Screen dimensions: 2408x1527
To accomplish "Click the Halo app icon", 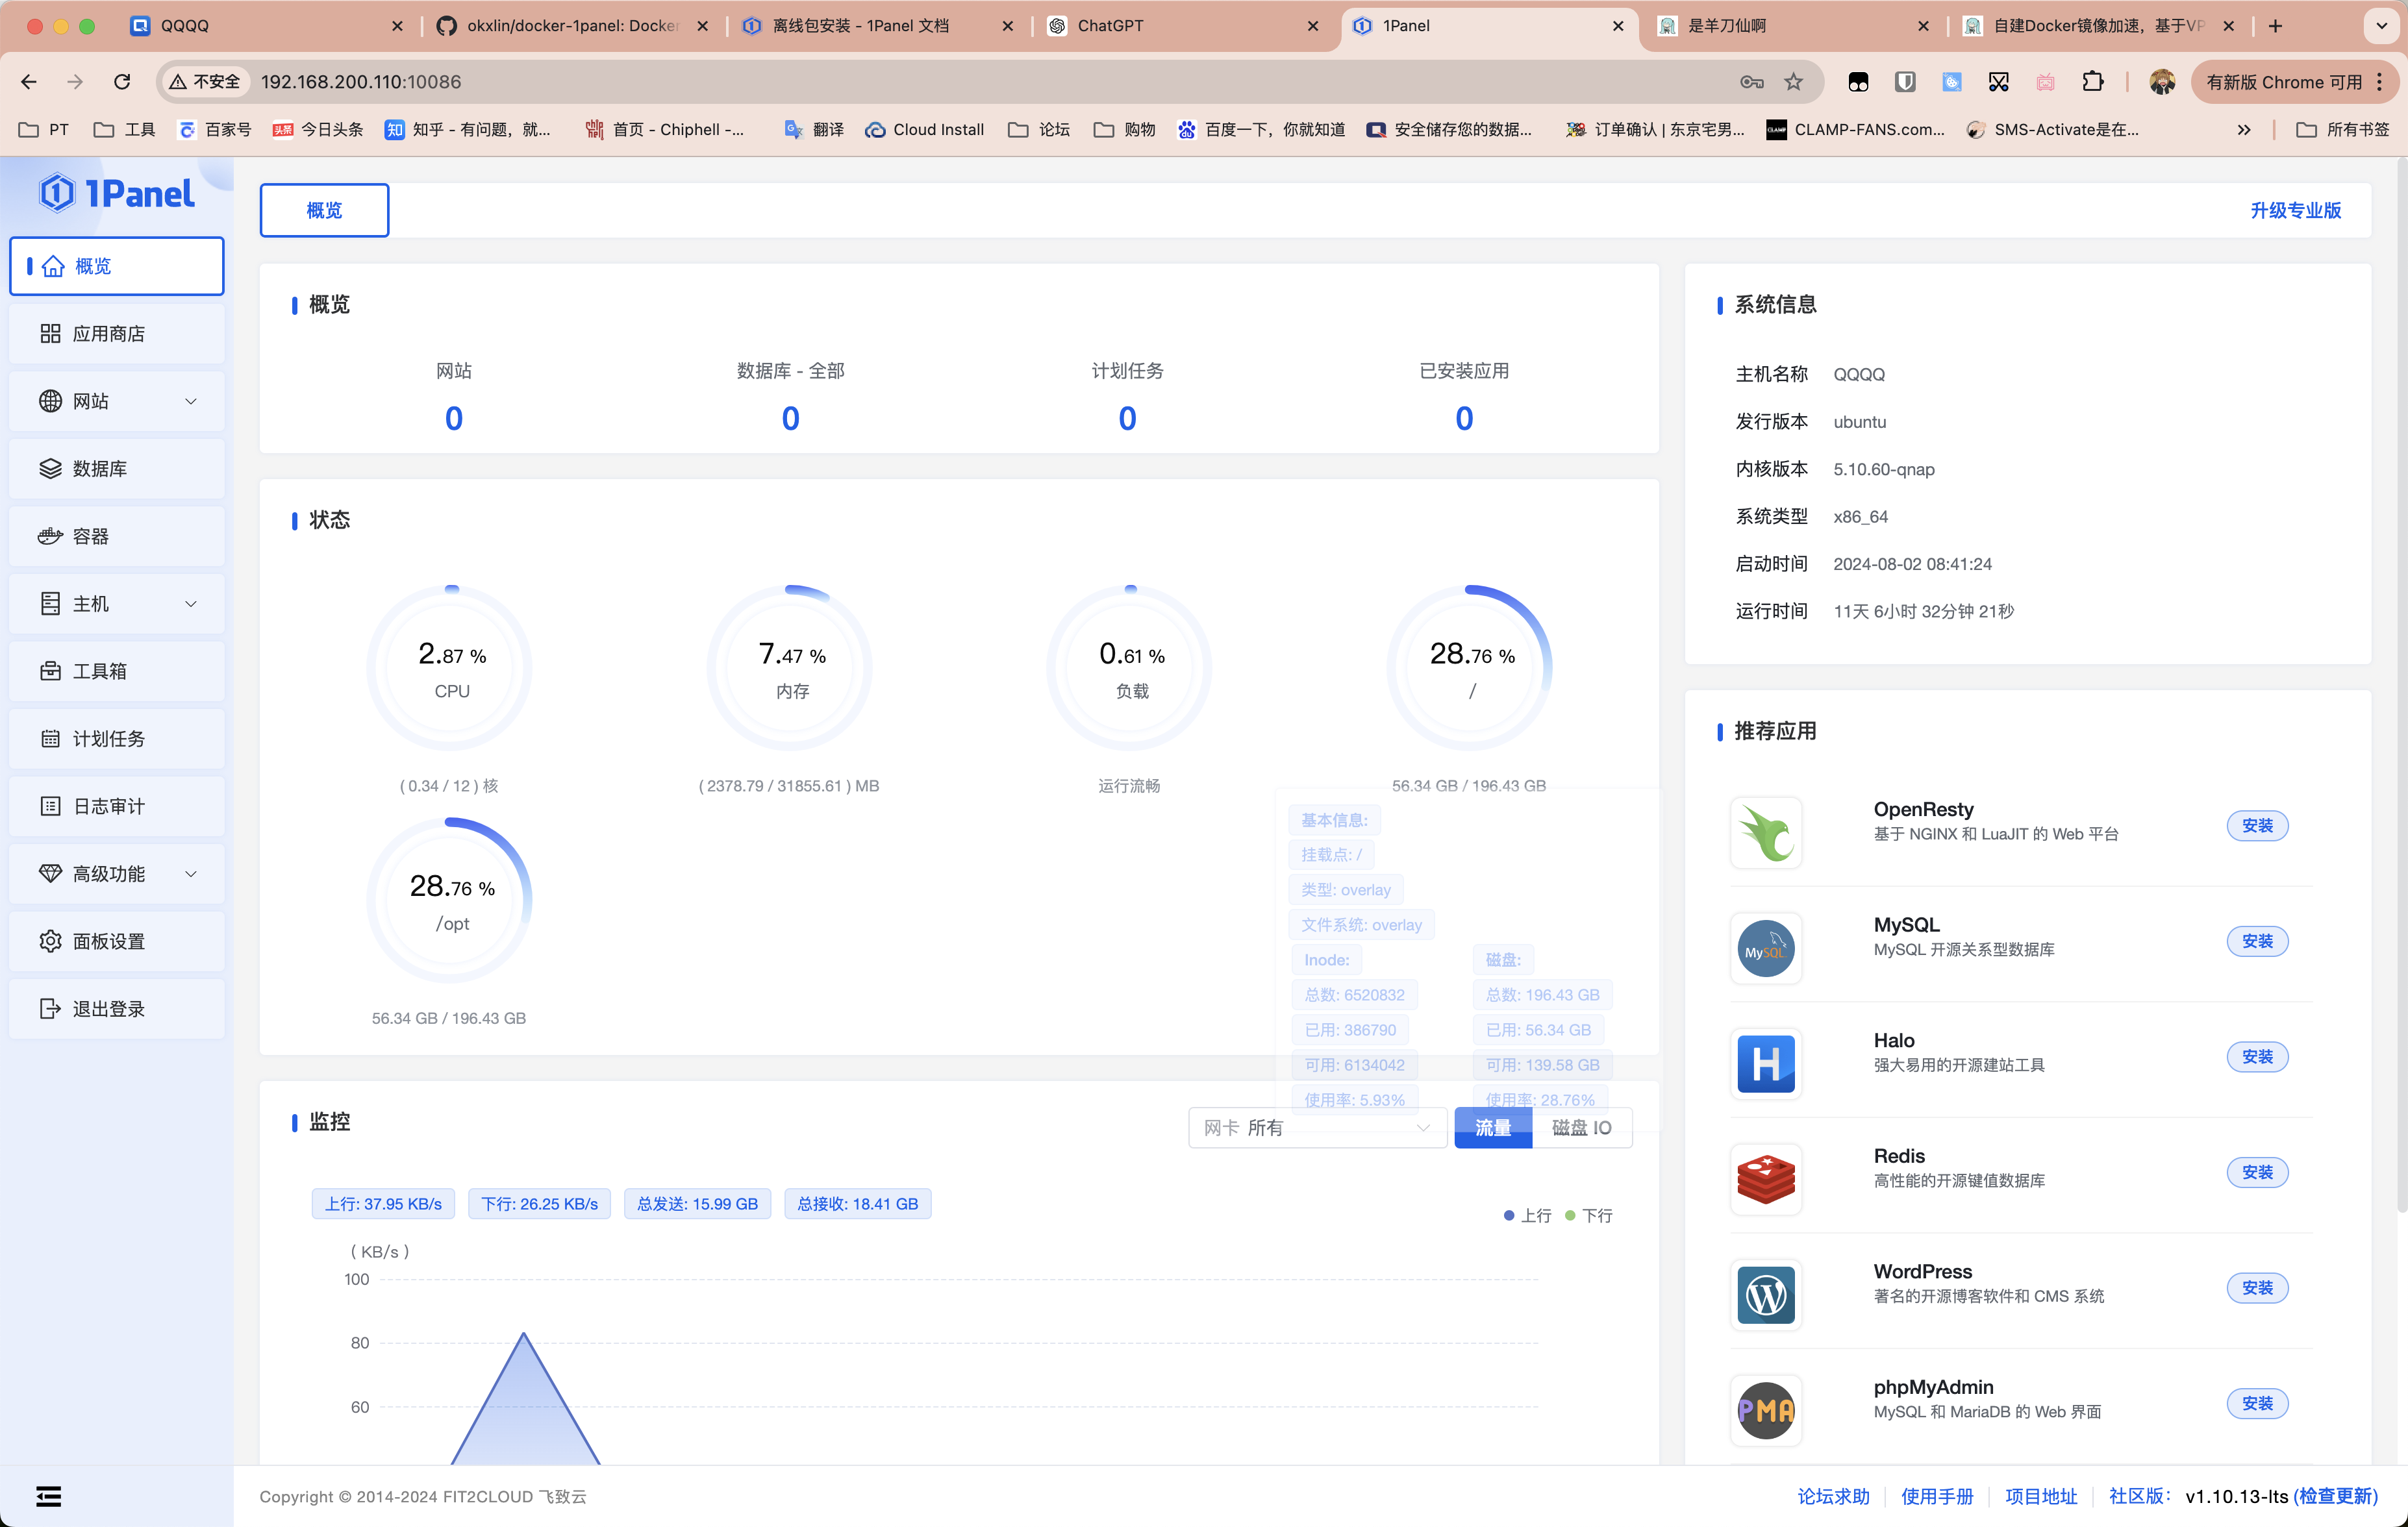I will [x=1766, y=1063].
